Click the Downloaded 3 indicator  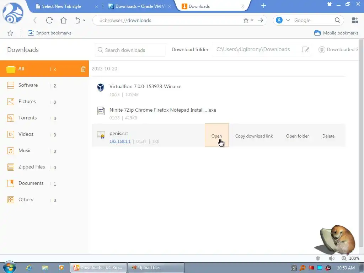338,49
